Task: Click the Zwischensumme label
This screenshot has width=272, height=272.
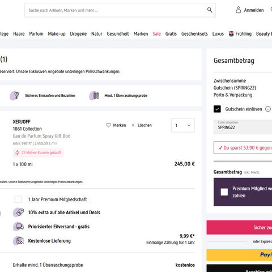Action: tap(229, 80)
